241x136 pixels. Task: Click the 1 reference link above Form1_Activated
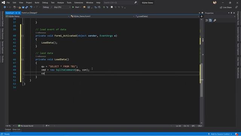(x=41, y=33)
